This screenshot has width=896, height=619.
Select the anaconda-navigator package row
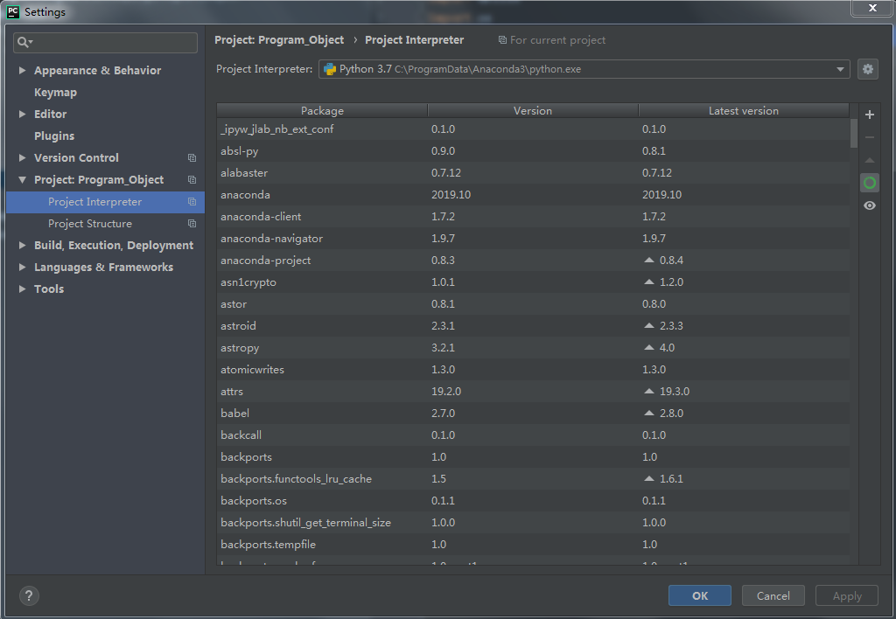533,239
